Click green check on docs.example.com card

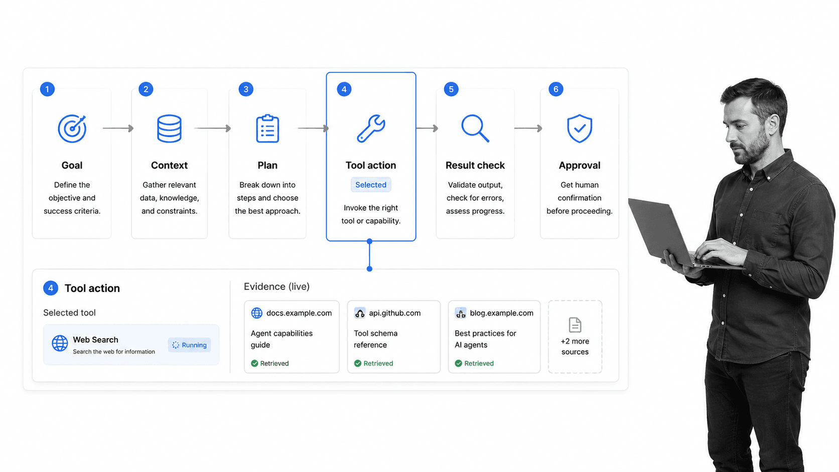point(254,363)
